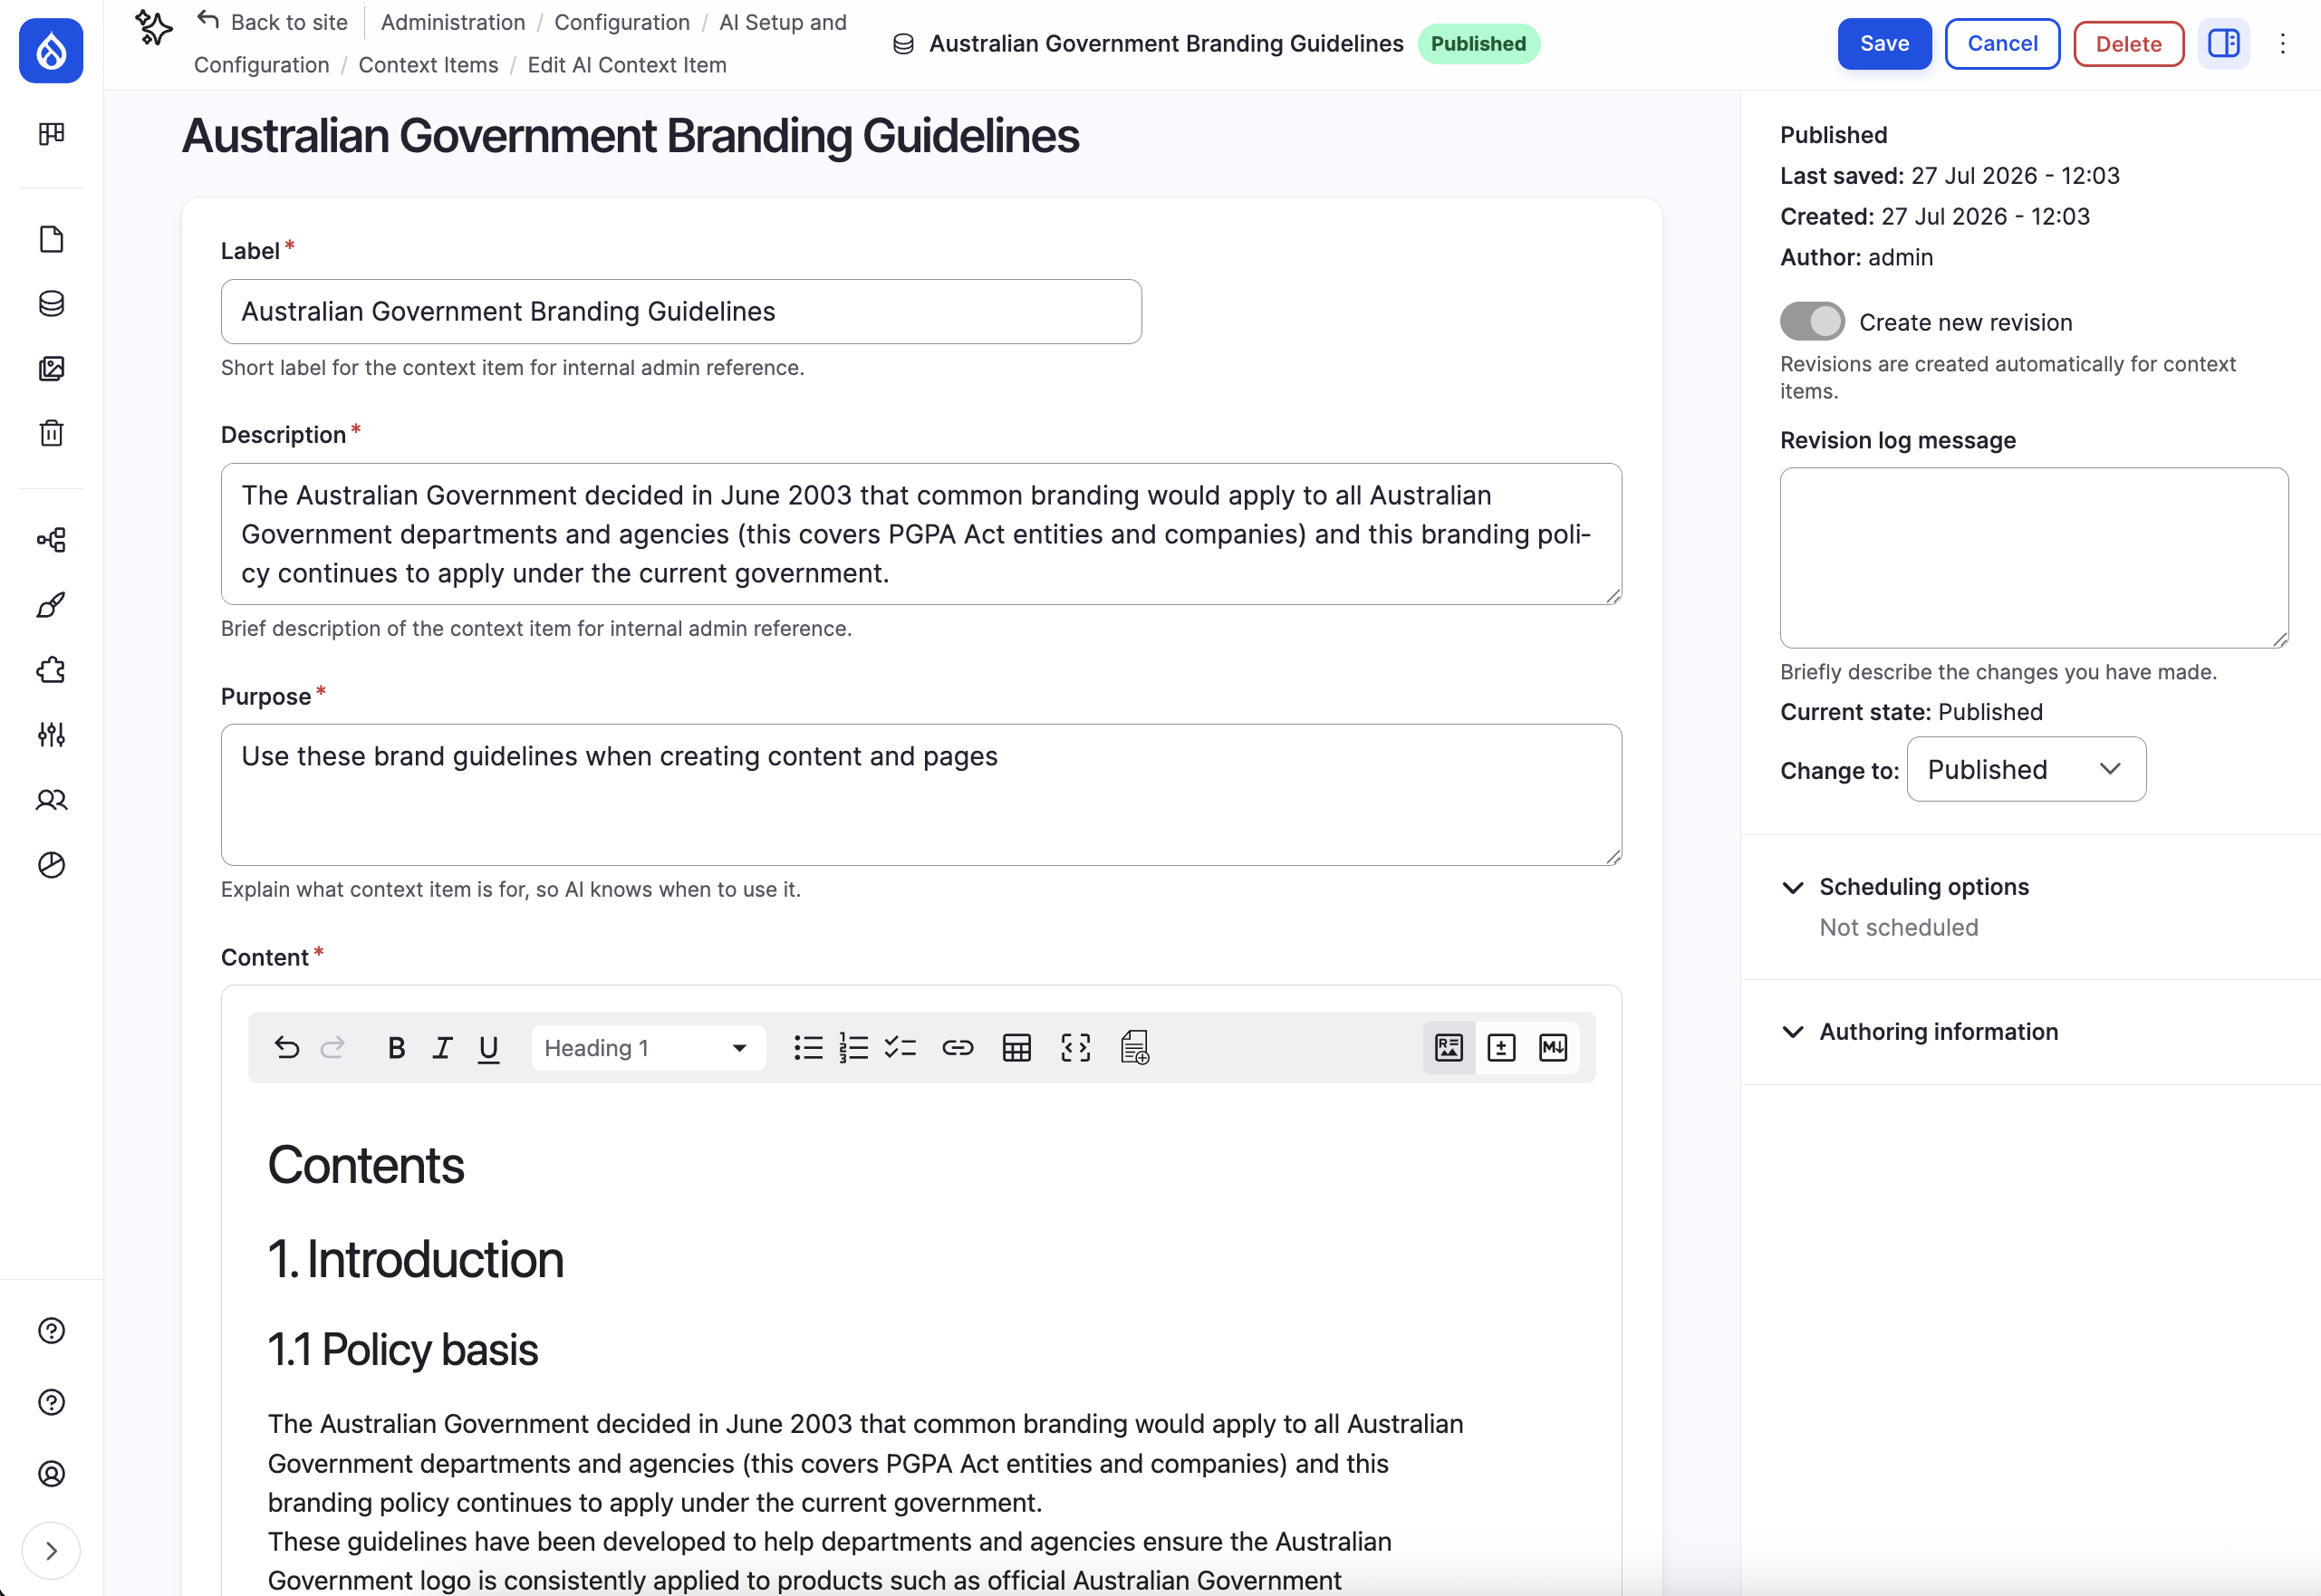Expand the left sidebar with arrow button

click(x=51, y=1550)
